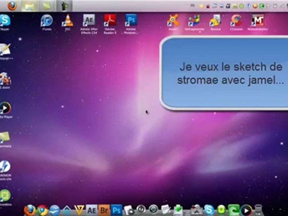Open the Malwarebytes desktop shortcut

[257, 22]
